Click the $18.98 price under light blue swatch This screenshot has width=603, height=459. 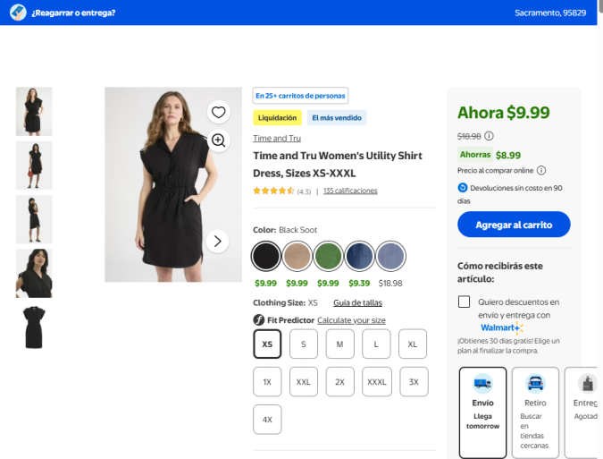pyautogui.click(x=390, y=284)
